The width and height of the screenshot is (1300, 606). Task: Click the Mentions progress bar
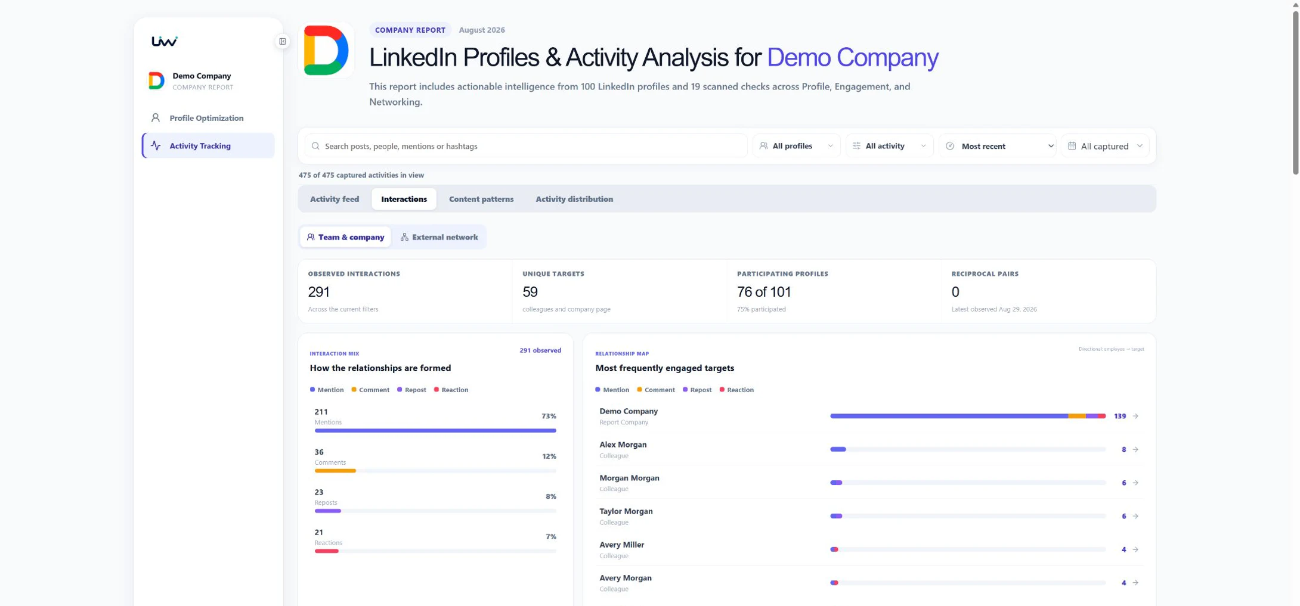pyautogui.click(x=435, y=430)
